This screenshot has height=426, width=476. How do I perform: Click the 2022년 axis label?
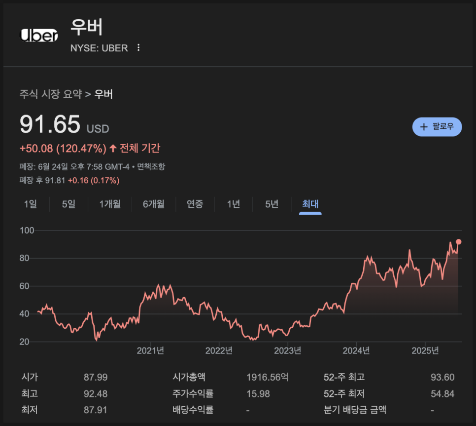coord(219,351)
